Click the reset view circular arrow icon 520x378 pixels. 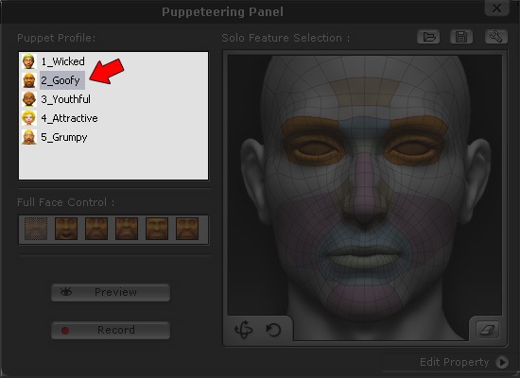[273, 330]
